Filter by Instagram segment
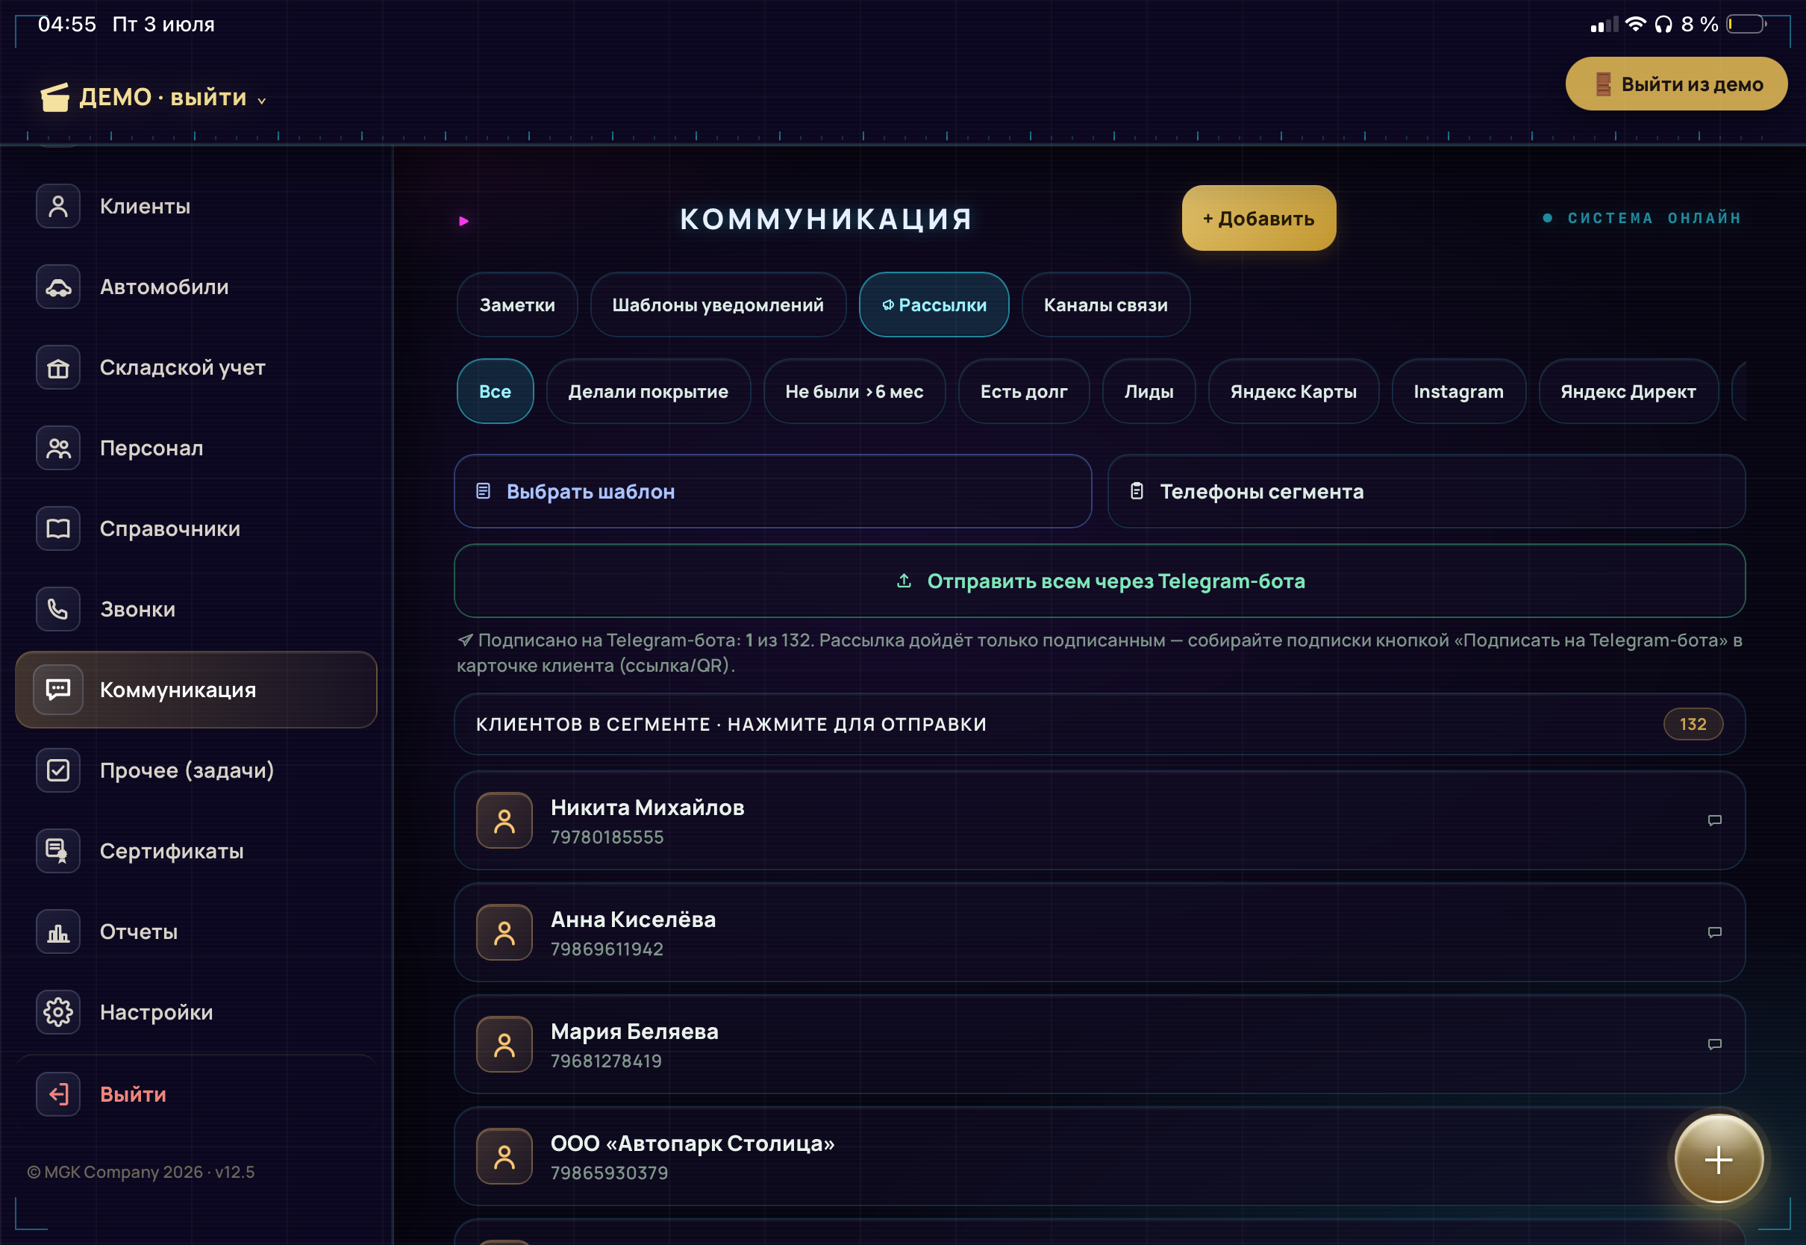Viewport: 1806px width, 1245px height. [x=1458, y=391]
